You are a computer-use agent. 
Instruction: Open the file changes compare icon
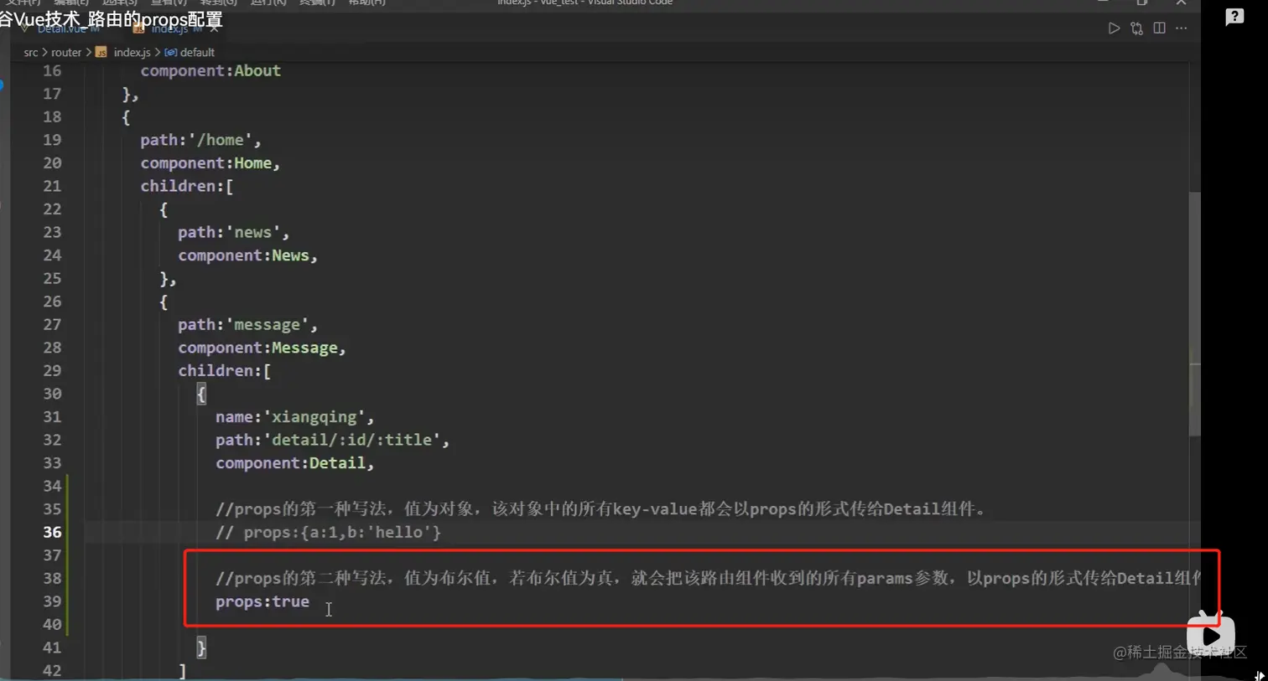pos(1136,28)
